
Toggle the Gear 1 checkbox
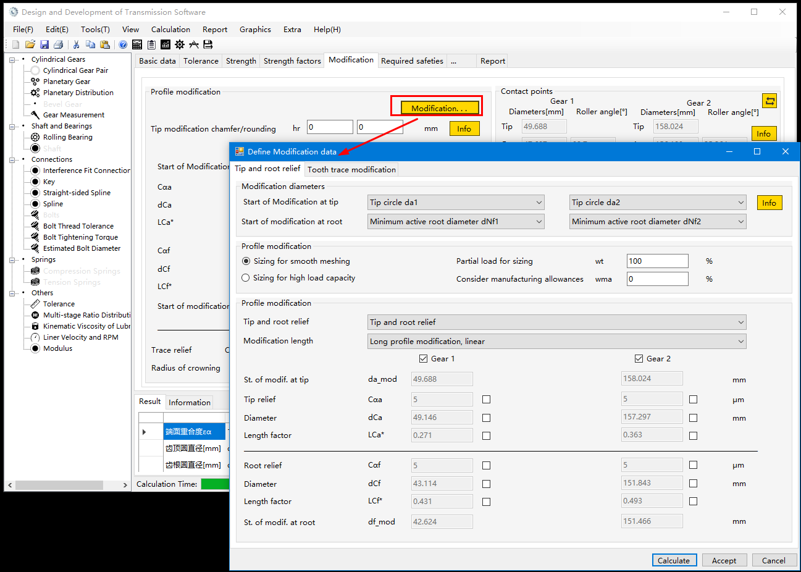[x=423, y=358]
